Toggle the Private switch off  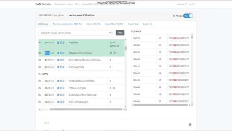point(188,16)
